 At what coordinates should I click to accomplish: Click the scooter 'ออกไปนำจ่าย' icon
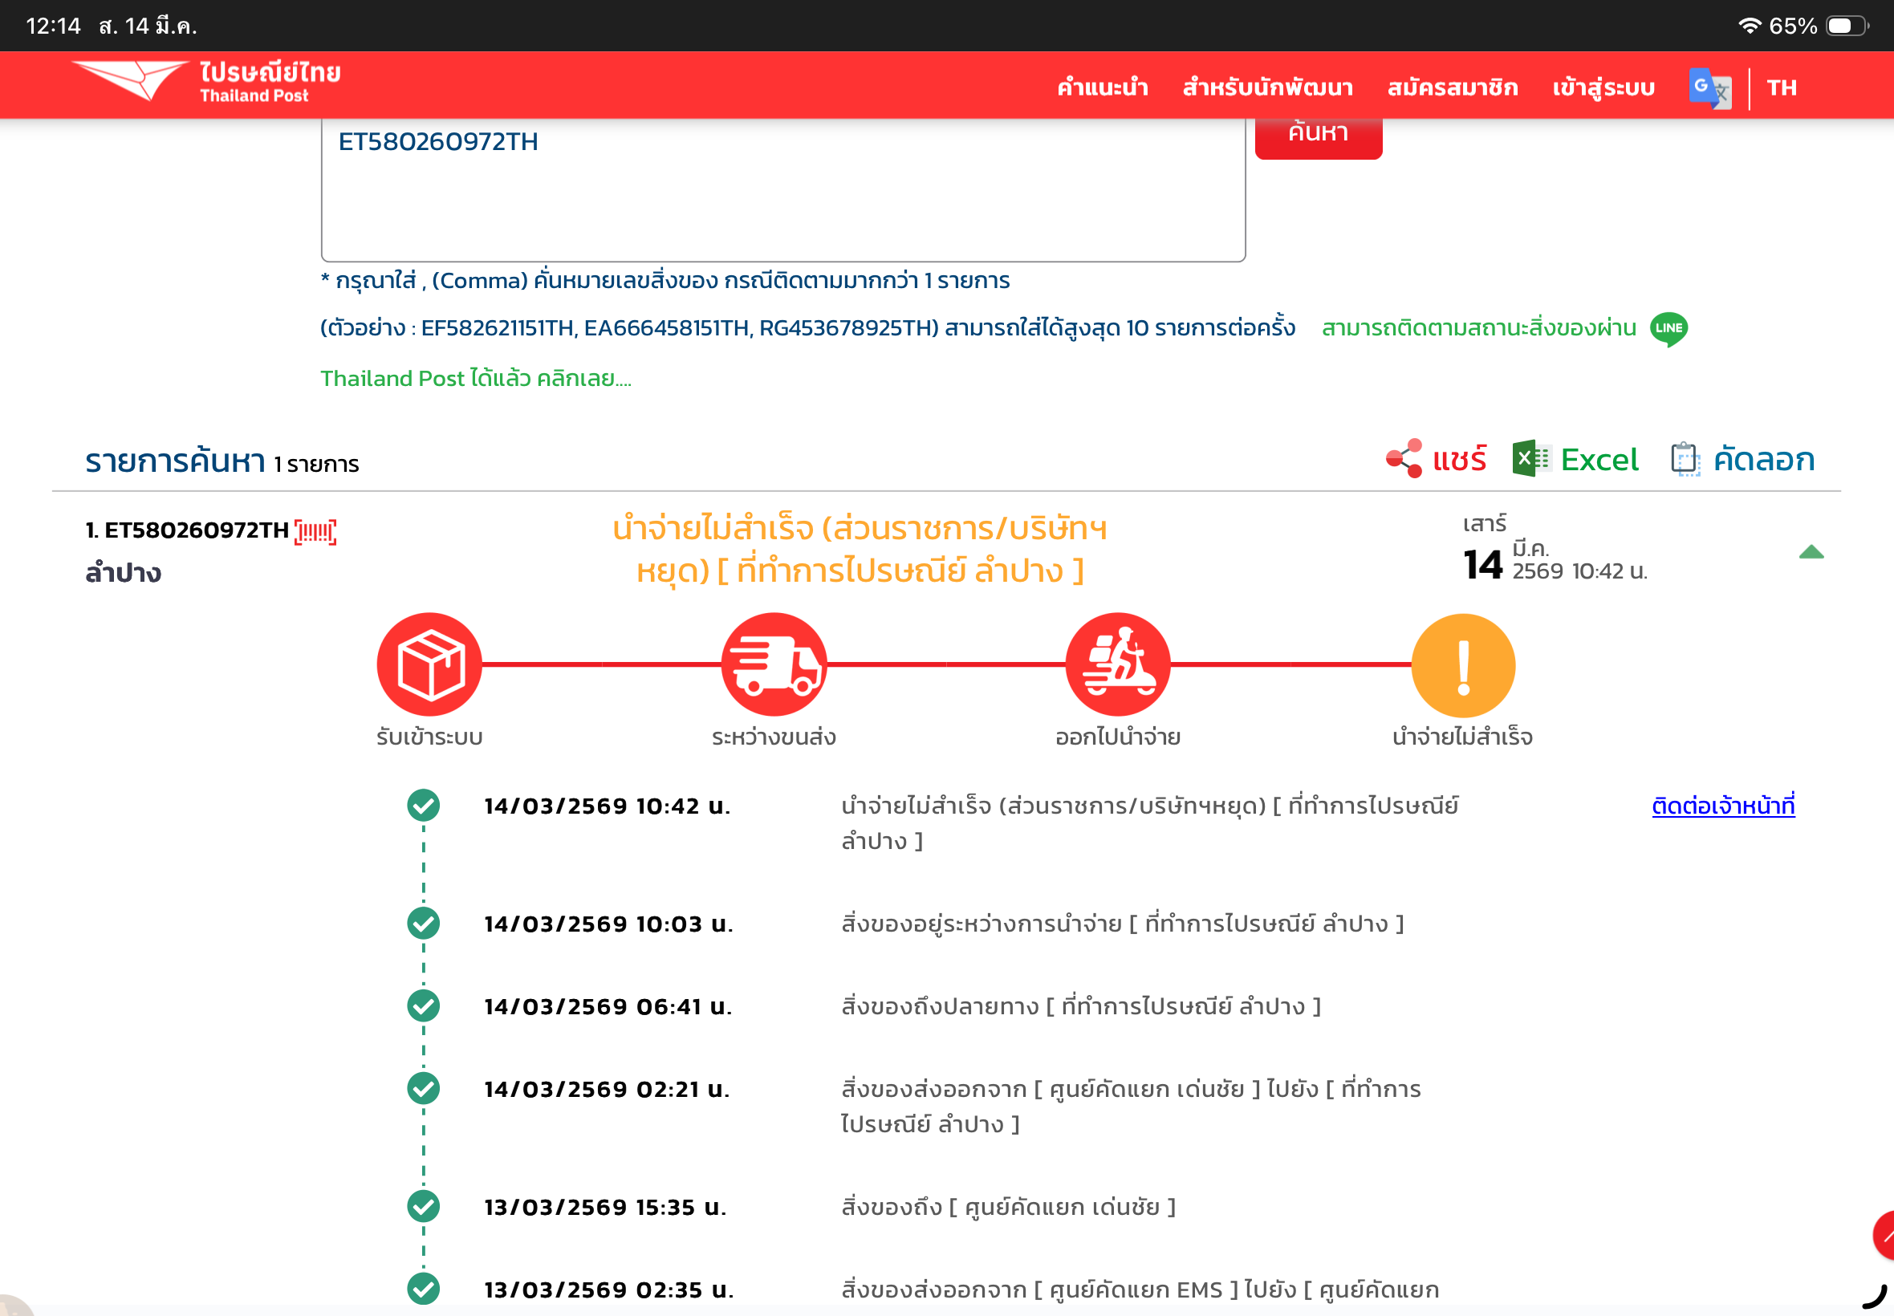point(1117,664)
